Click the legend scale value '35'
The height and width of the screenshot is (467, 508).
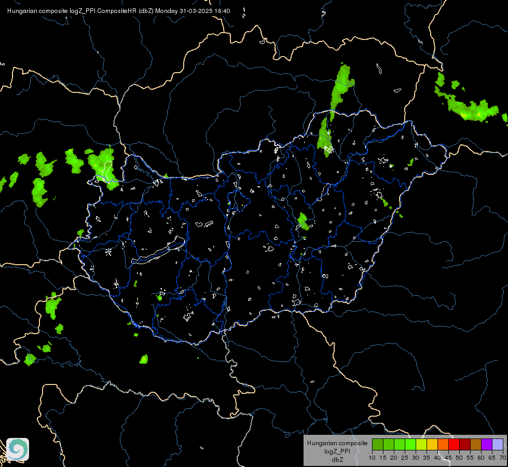pos(427,458)
